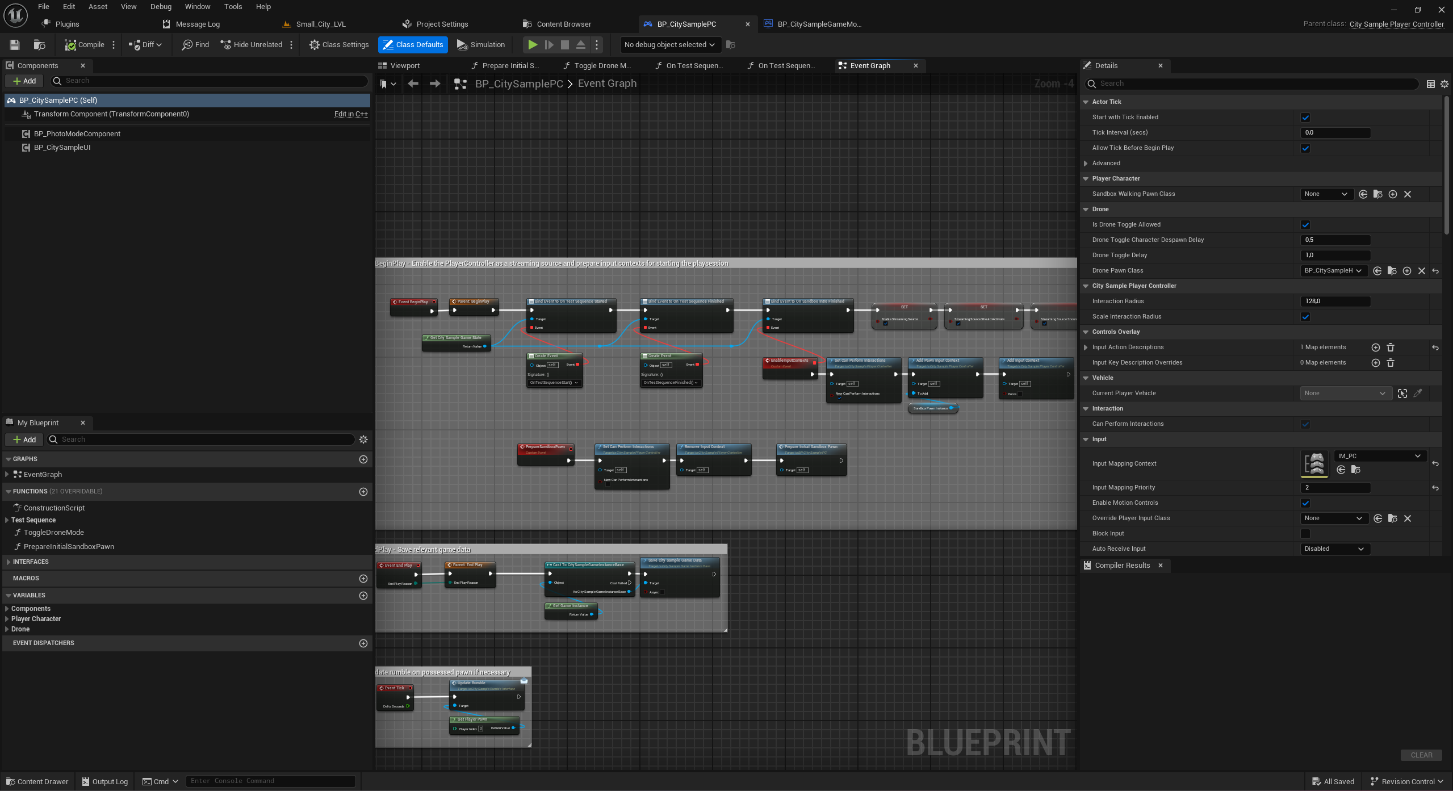Collapse the Drone details category
The width and height of the screenshot is (1453, 791).
tap(1086, 210)
